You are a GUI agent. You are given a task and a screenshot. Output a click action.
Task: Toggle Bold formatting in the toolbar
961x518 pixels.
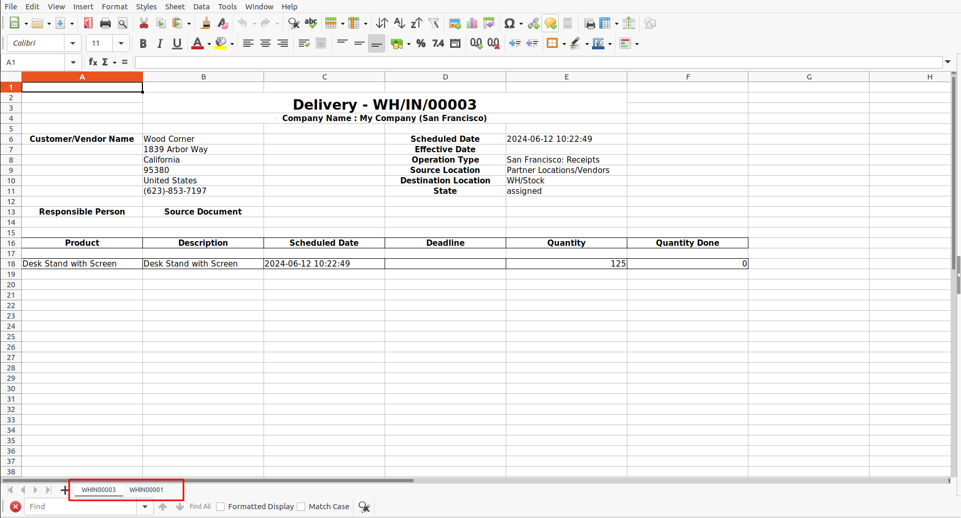(x=143, y=44)
